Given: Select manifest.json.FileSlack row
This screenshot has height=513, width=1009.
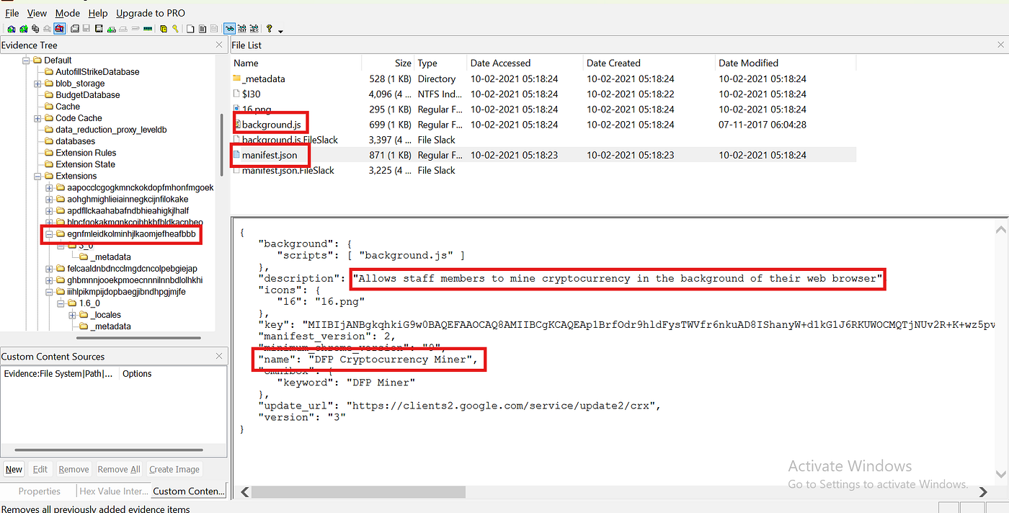Looking at the screenshot, I should pos(544,171).
